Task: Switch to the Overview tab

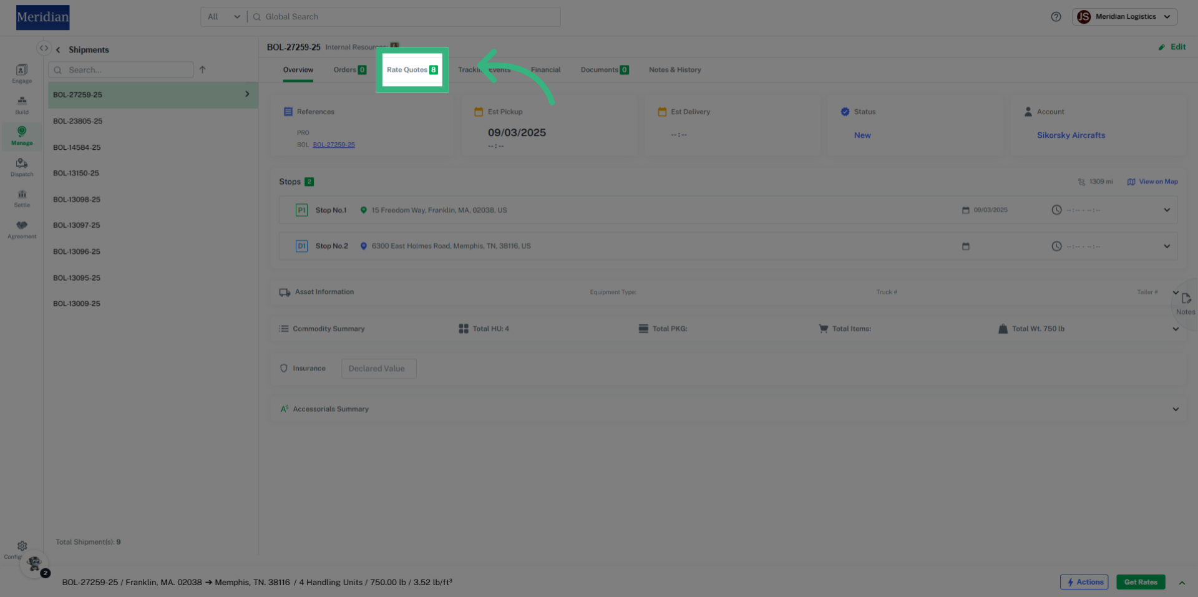Action: coord(298,70)
